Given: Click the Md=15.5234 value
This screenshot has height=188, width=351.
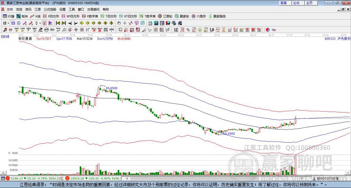Looking at the screenshot, I should tap(85, 39).
